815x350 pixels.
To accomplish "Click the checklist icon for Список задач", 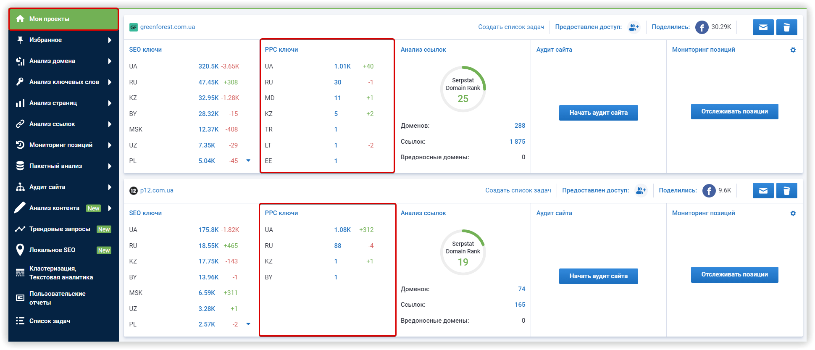I will click(x=20, y=321).
